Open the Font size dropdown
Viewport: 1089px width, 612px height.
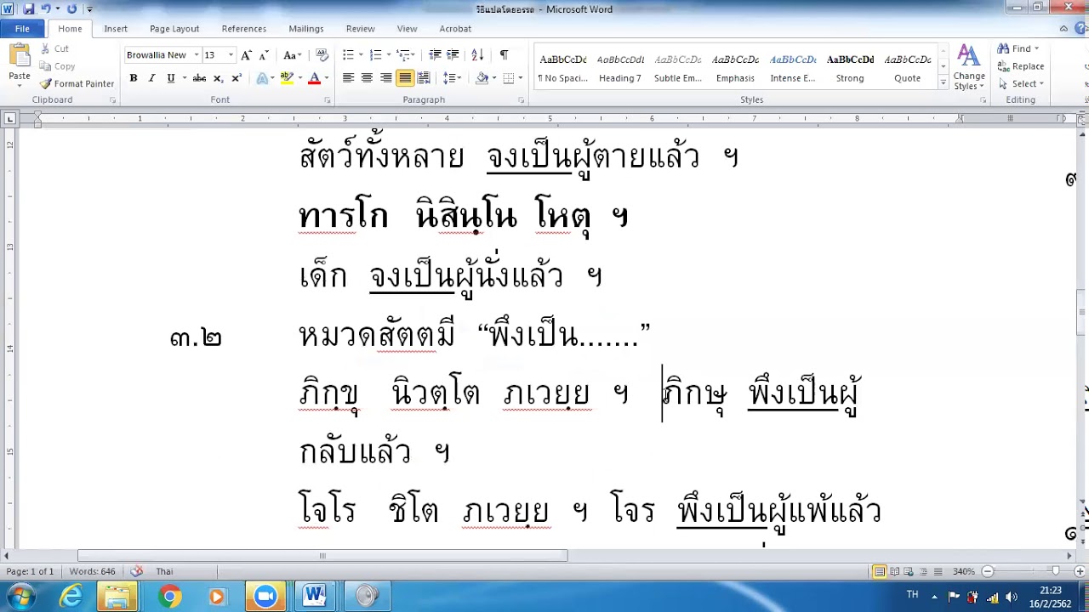coord(231,55)
